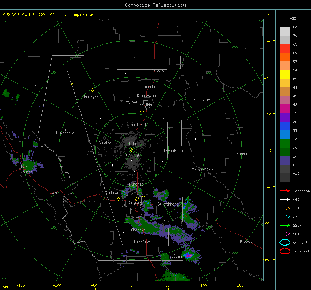This screenshot has width=311, height=290.
Task: Click the Hanna label
Action: [242, 154]
